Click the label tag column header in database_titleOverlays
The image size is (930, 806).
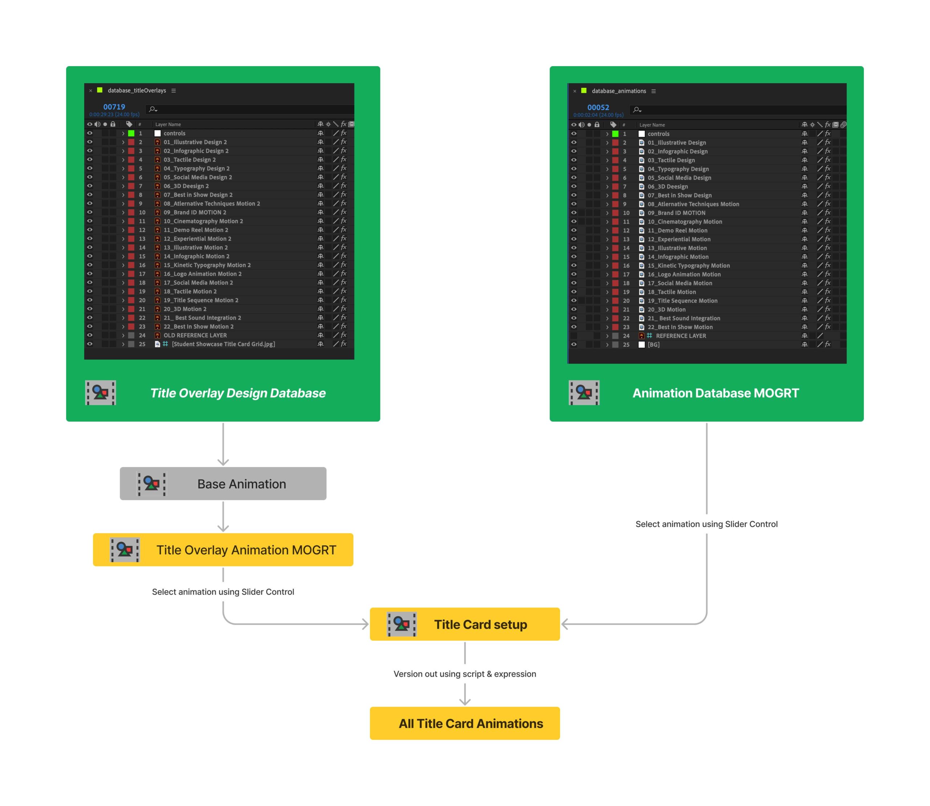pyautogui.click(x=129, y=125)
